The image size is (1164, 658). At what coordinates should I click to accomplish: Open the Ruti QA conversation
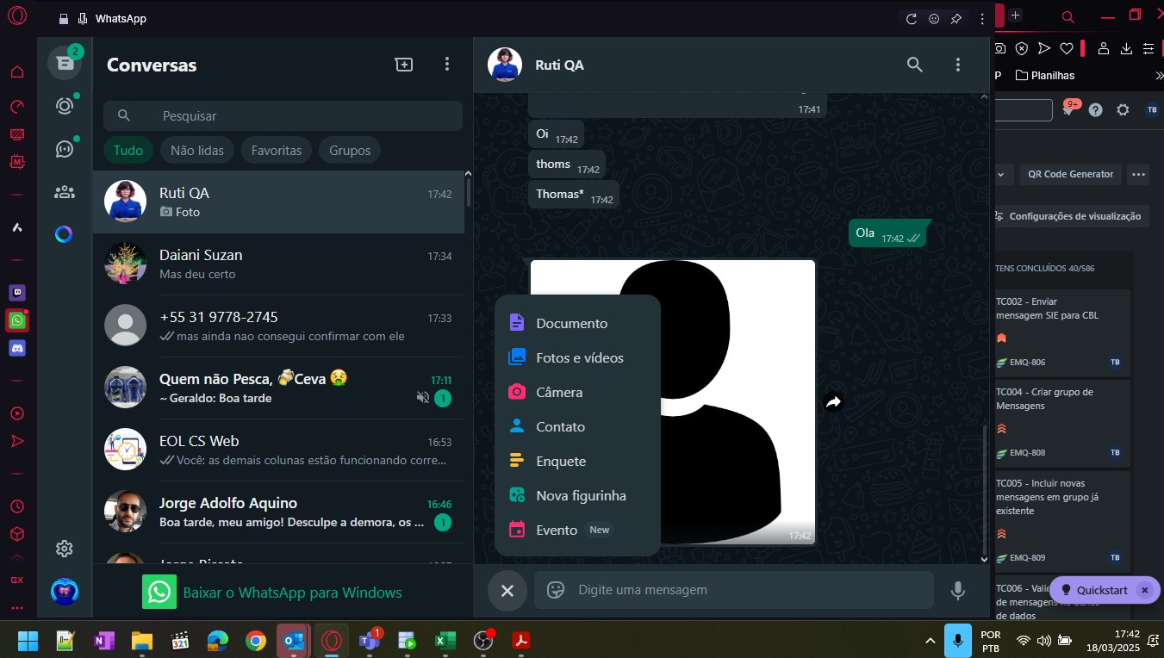[x=278, y=202]
